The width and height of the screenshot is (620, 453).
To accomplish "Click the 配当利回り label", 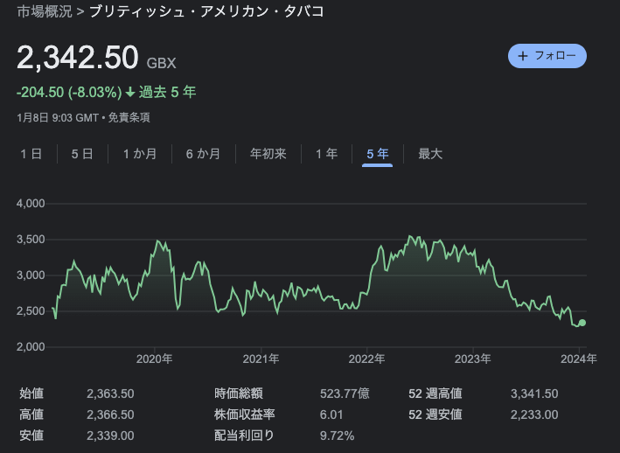I will click(244, 436).
